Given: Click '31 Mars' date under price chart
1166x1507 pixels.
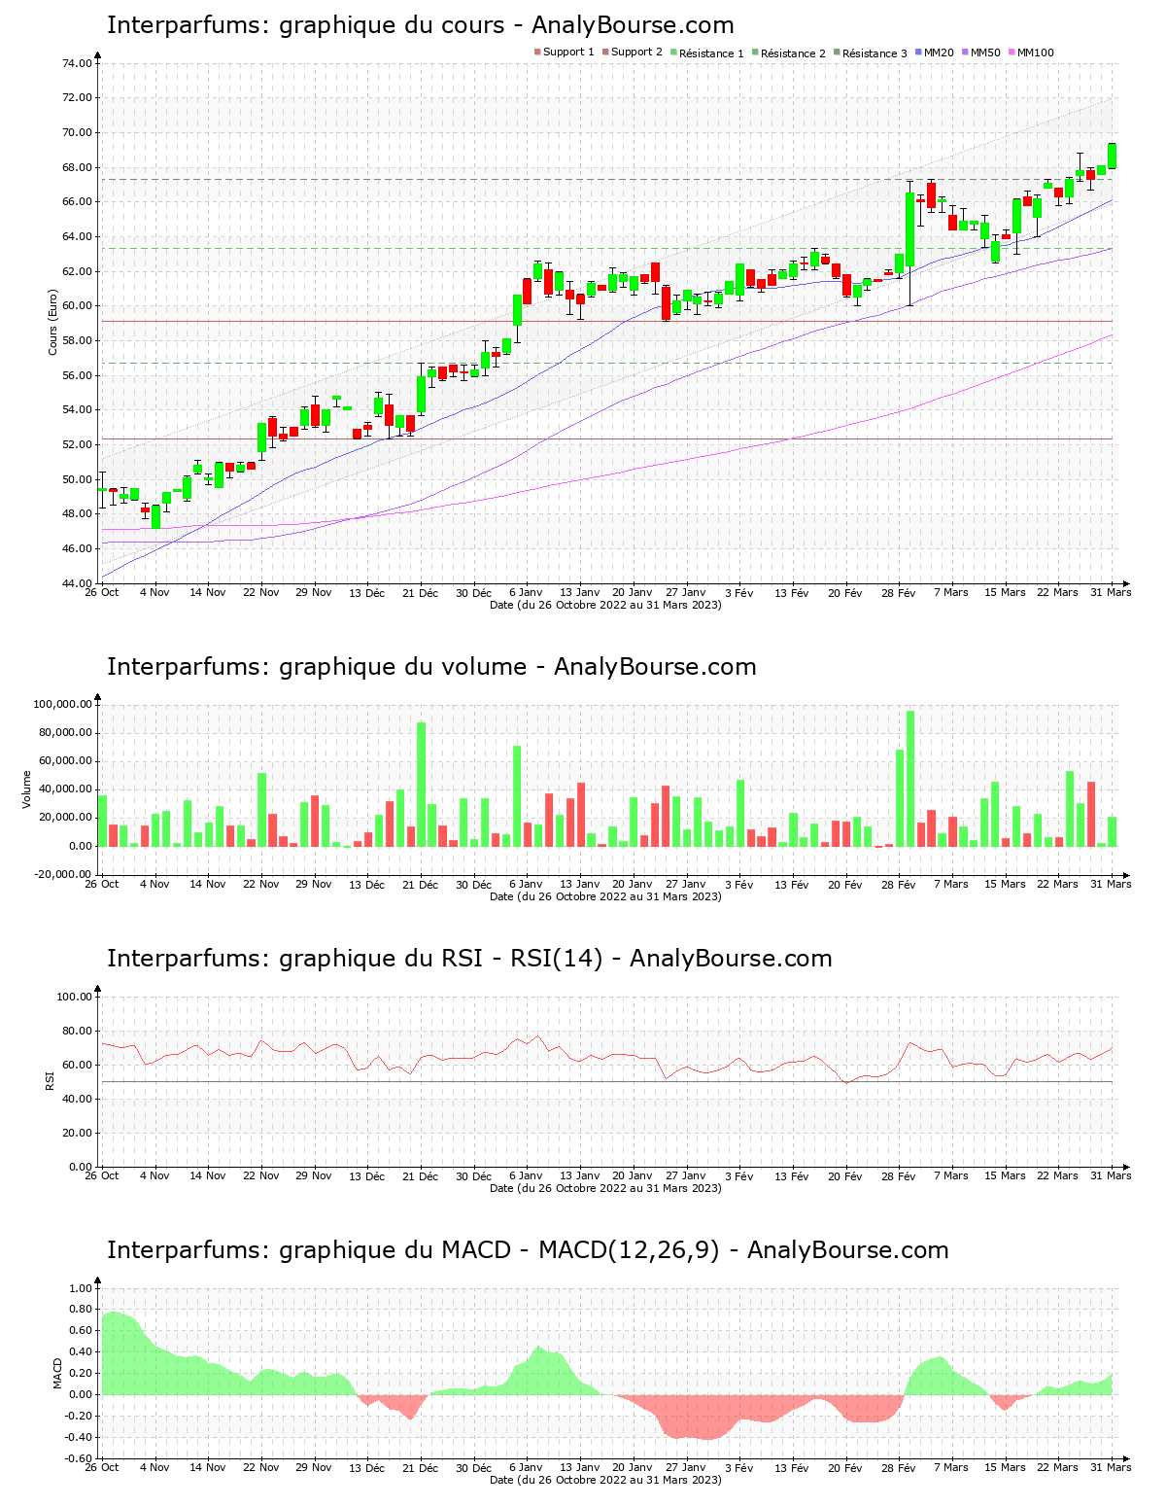Looking at the screenshot, I should pyautogui.click(x=1112, y=592).
